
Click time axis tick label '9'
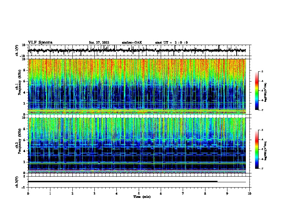coord(227,194)
